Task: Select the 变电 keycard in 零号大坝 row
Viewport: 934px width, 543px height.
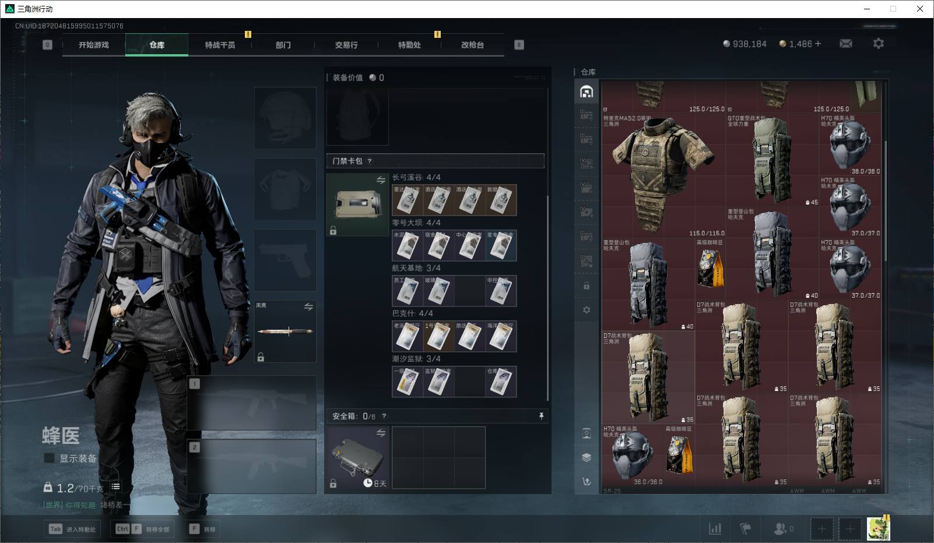Action: coord(501,245)
